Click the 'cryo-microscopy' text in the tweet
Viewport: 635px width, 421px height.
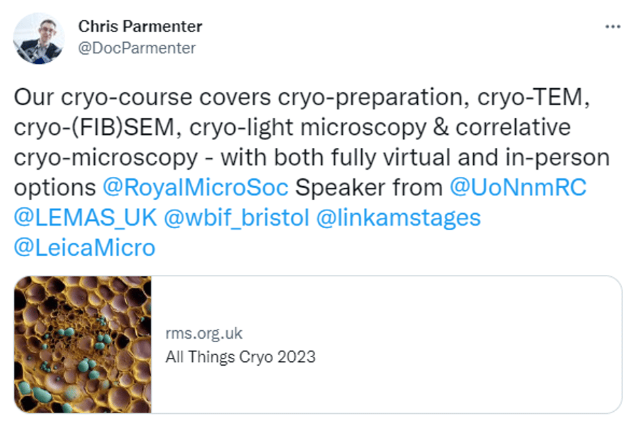pyautogui.click(x=105, y=158)
